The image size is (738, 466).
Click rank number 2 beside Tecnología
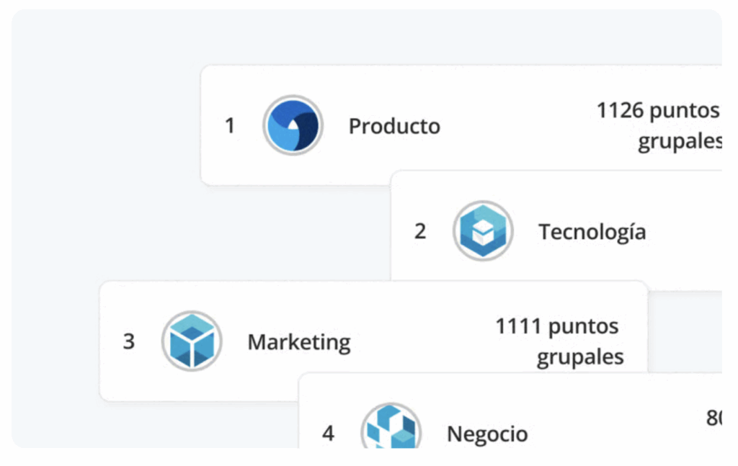tap(420, 232)
